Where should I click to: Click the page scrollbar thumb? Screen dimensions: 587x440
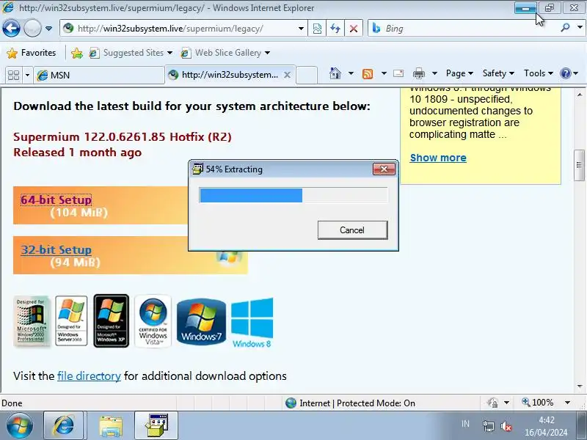pos(579,165)
